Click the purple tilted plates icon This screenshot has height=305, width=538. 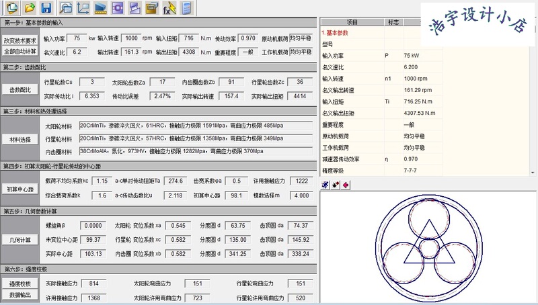pyautogui.click(x=135, y=8)
